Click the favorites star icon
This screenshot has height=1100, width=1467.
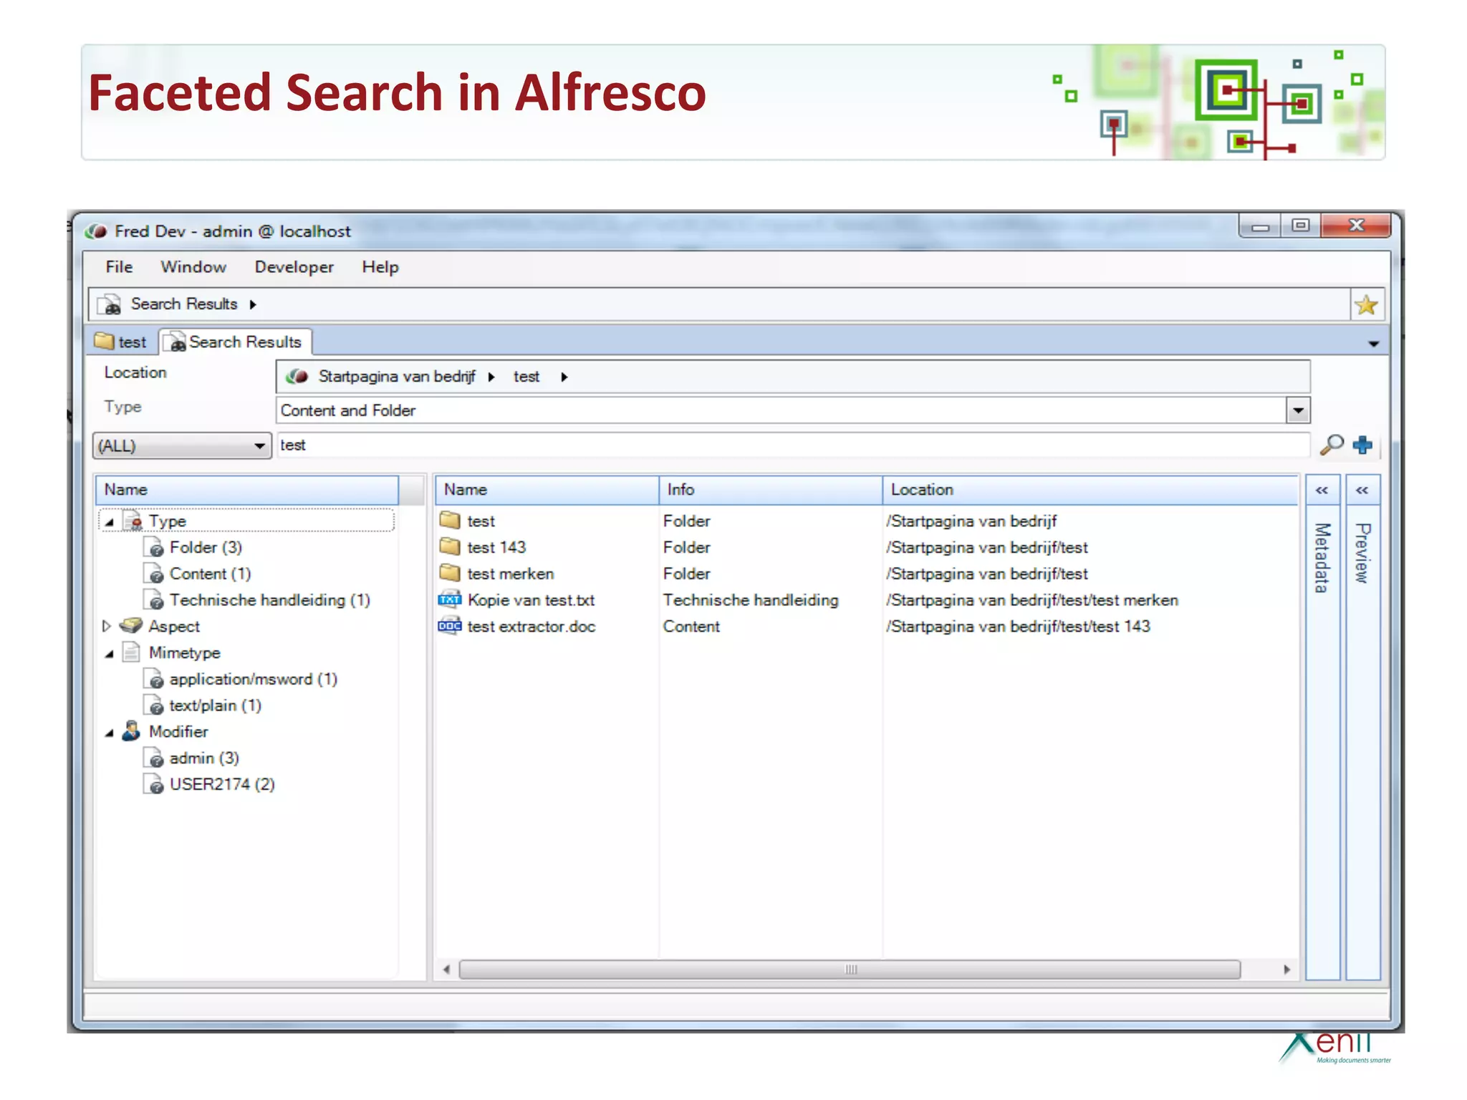pyautogui.click(x=1366, y=305)
